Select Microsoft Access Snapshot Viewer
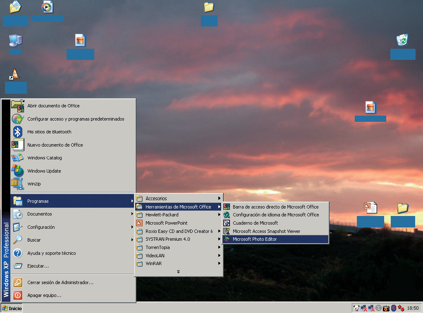423x313 pixels. (x=266, y=231)
